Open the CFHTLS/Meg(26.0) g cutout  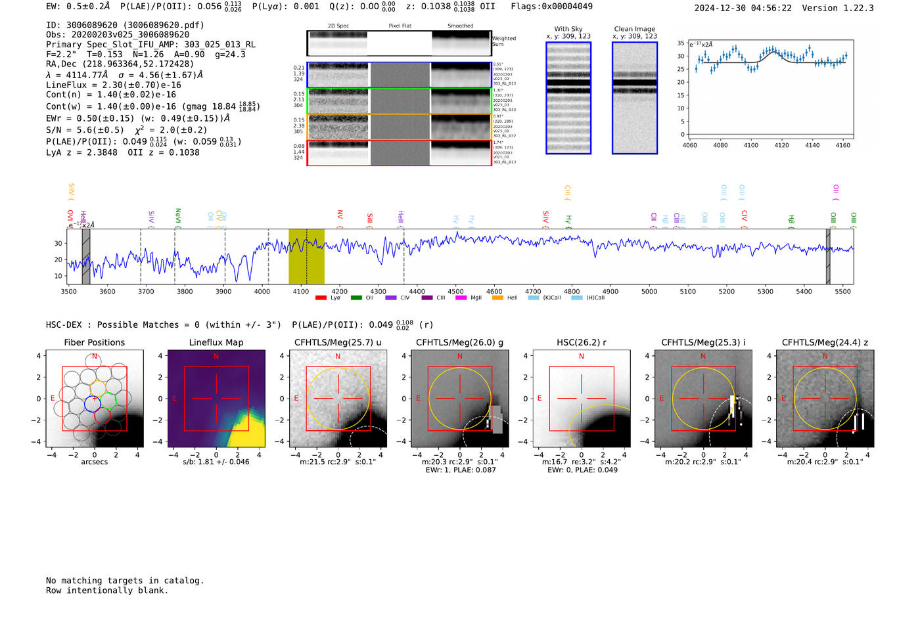[459, 399]
